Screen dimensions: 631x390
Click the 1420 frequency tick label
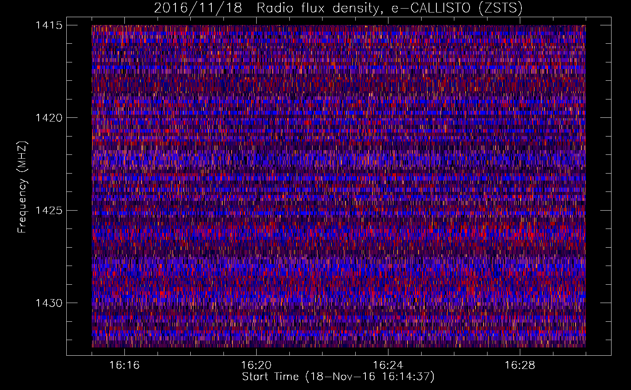49,118
